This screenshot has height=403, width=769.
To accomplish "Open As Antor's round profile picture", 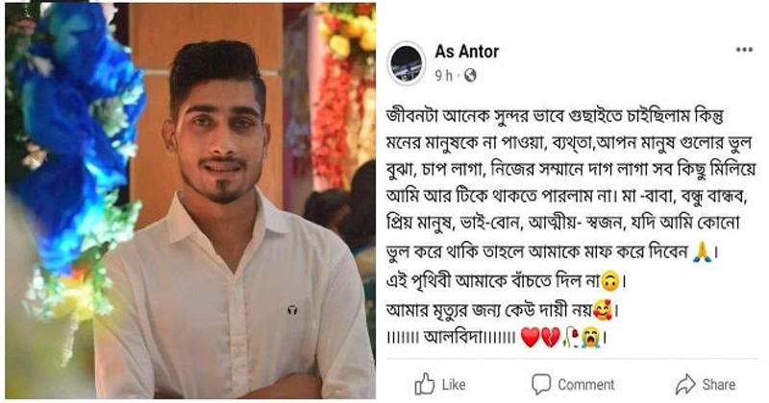I will pyautogui.click(x=406, y=63).
